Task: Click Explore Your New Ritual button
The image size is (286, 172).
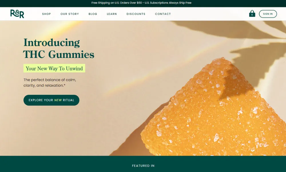Action: [x=51, y=100]
